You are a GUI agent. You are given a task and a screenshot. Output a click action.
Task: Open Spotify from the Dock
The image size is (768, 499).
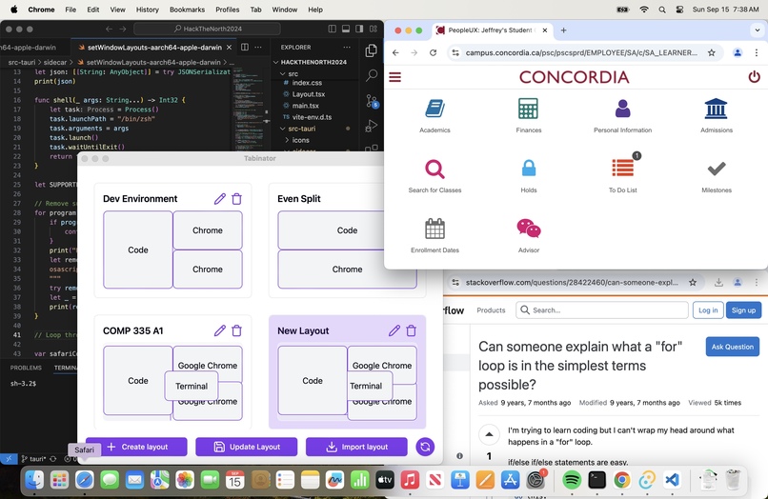[571, 480]
